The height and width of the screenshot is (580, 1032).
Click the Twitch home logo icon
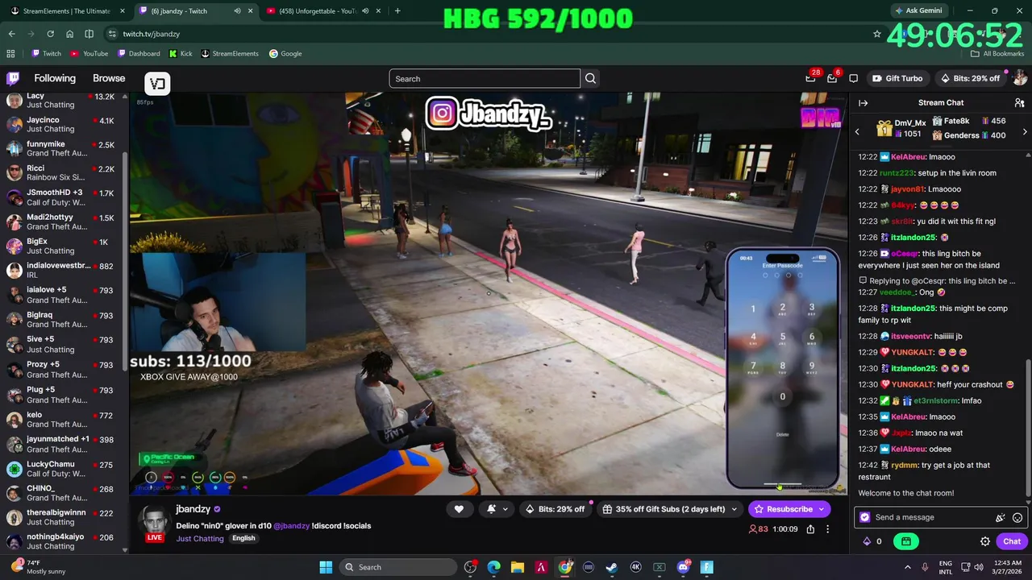[x=13, y=78]
